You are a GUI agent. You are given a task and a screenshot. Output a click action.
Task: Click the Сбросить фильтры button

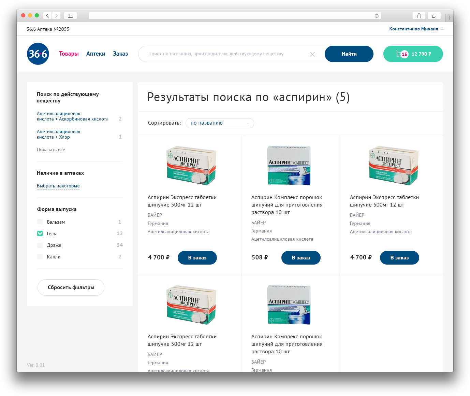[x=71, y=287]
